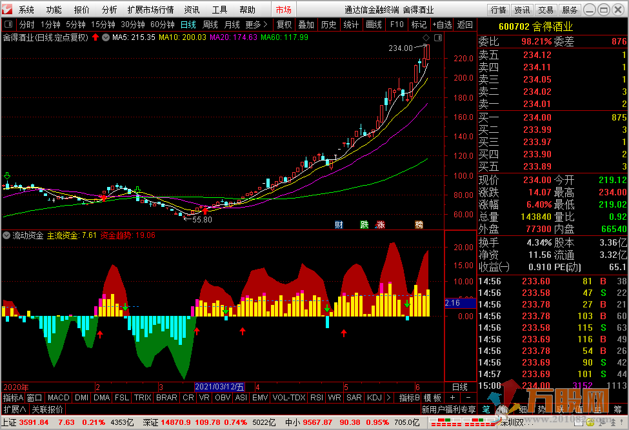Open the orange 榜 ranking marker icon
The width and height of the screenshot is (629, 430).
click(419, 224)
